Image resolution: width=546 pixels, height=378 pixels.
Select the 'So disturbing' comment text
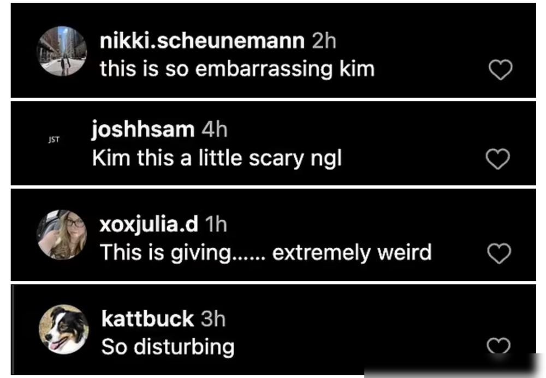pyautogui.click(x=168, y=347)
